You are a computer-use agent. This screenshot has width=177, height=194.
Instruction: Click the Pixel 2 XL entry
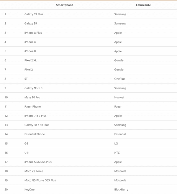pos(31,60)
